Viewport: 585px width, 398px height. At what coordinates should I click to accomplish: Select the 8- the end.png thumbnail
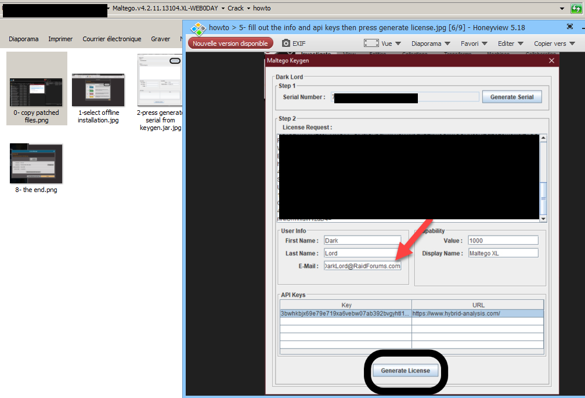point(36,164)
